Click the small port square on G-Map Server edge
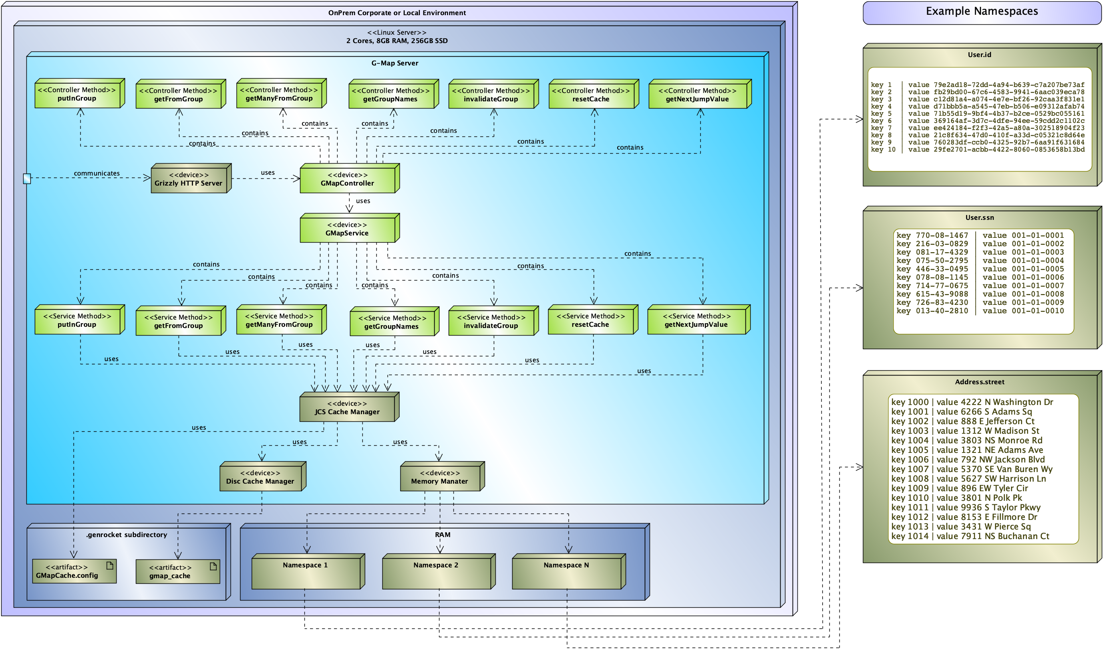The width and height of the screenshot is (1105, 650). (x=27, y=178)
